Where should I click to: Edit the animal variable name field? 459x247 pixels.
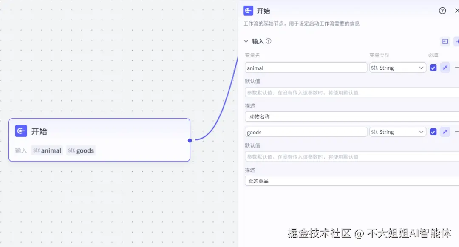pyautogui.click(x=306, y=68)
